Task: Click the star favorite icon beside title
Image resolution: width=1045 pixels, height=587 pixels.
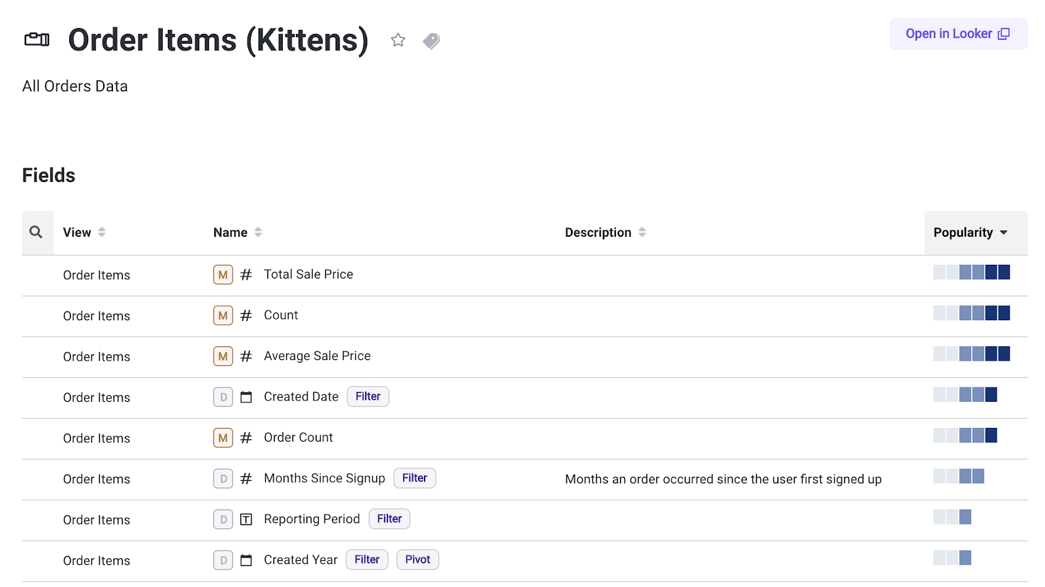Action: click(398, 40)
